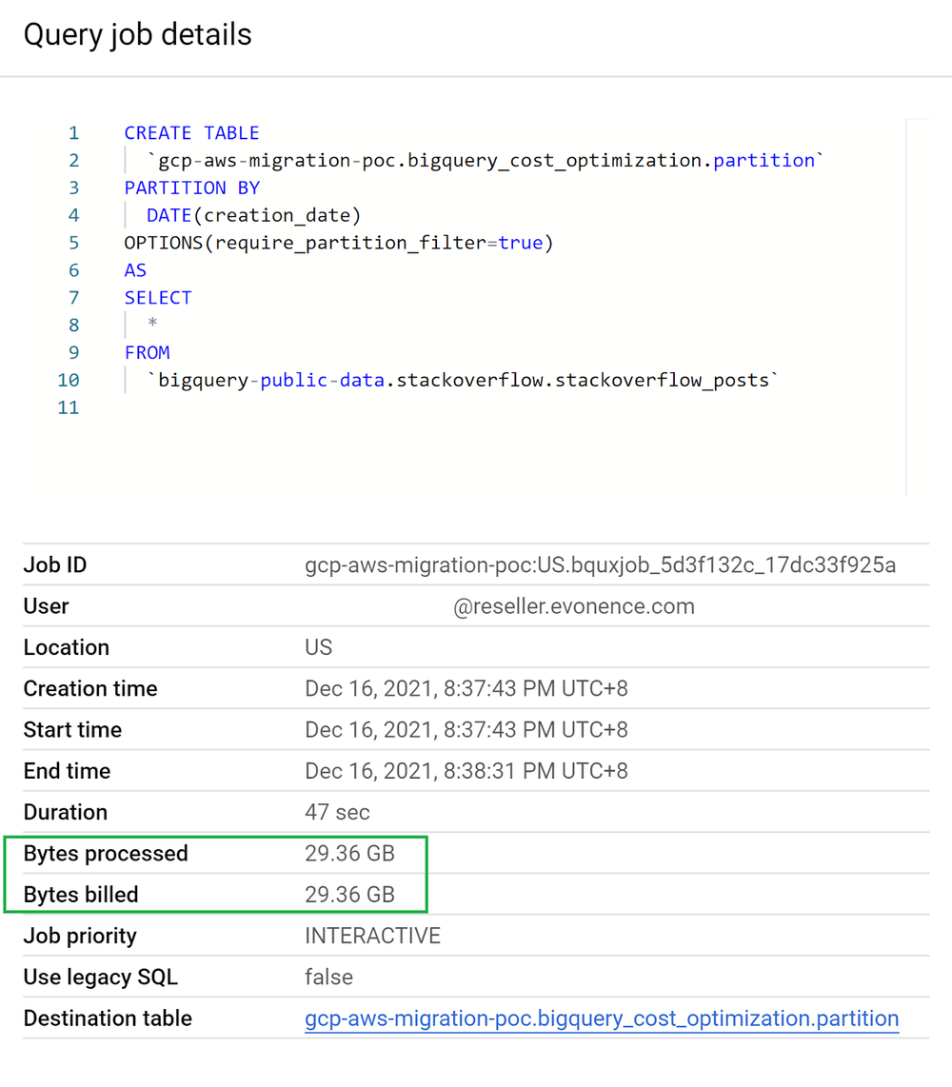The width and height of the screenshot is (952, 1087).
Task: Click the Job priority value INTERACTIVE
Action: pos(371,935)
